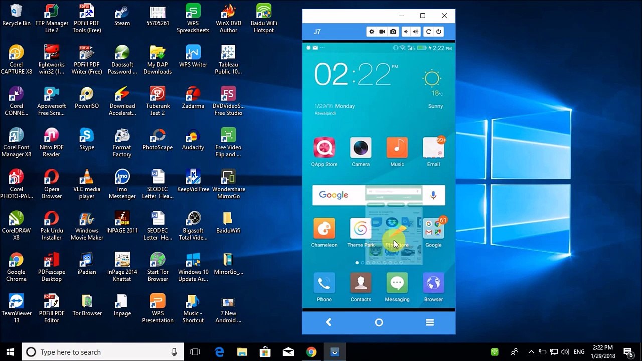Select the PhotoScape desktop shortcut
This screenshot has height=361, width=642.
pyautogui.click(x=157, y=139)
